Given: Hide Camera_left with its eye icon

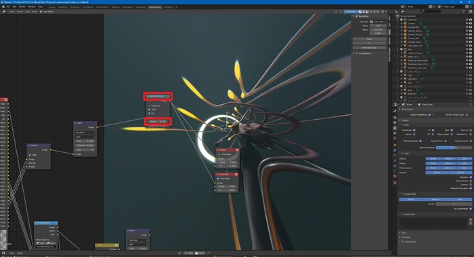Looking at the screenshot, I should pos(467,38).
